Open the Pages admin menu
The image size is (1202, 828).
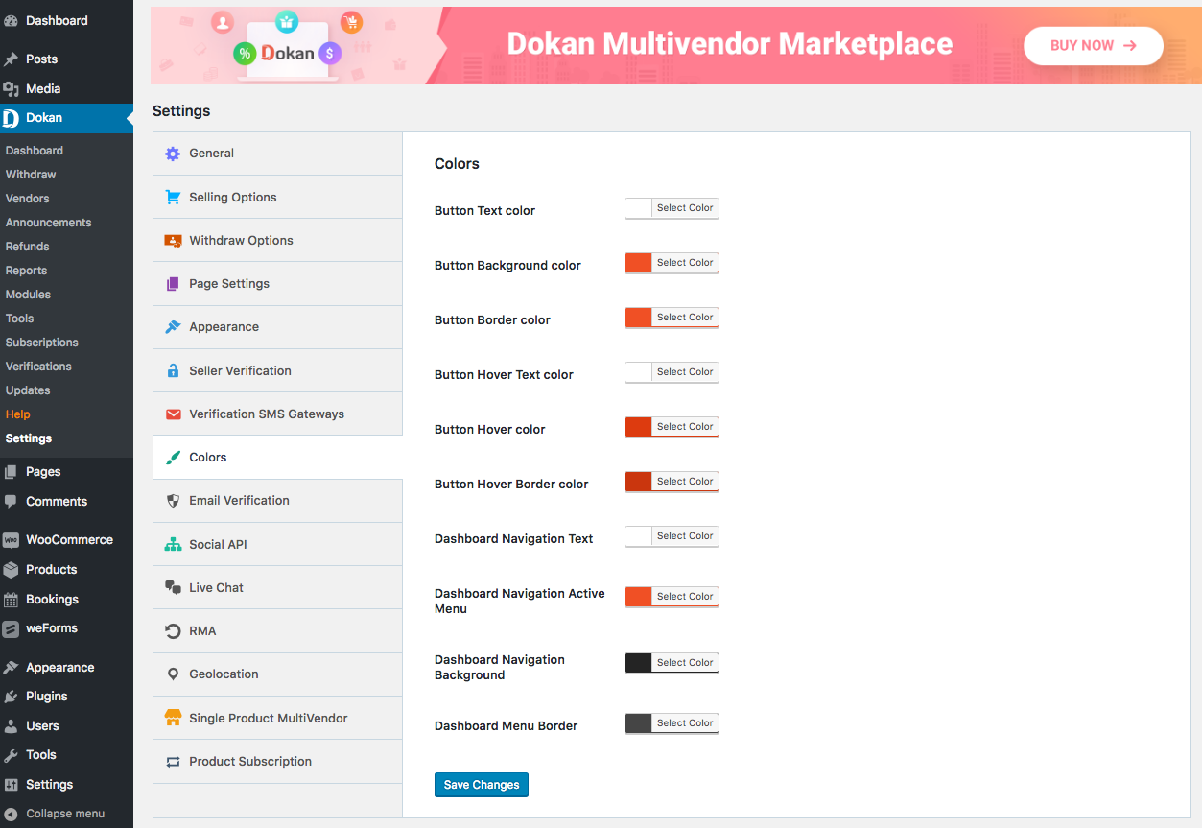(x=66, y=472)
